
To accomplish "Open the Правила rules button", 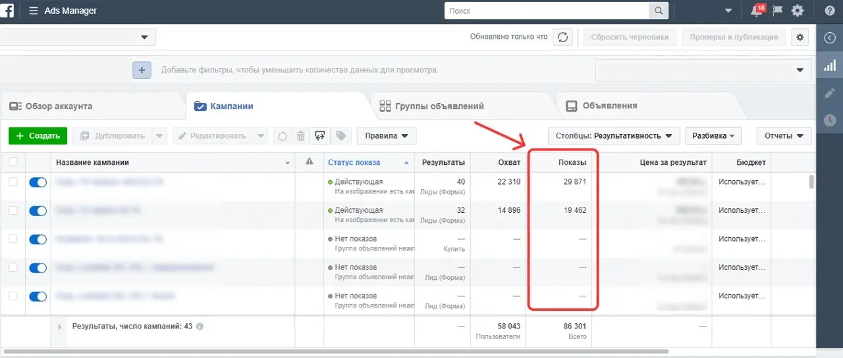I will click(x=386, y=136).
